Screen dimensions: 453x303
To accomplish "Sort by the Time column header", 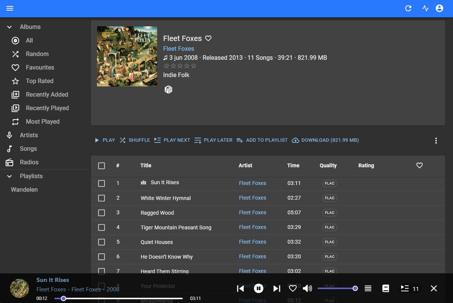I will [x=293, y=165].
